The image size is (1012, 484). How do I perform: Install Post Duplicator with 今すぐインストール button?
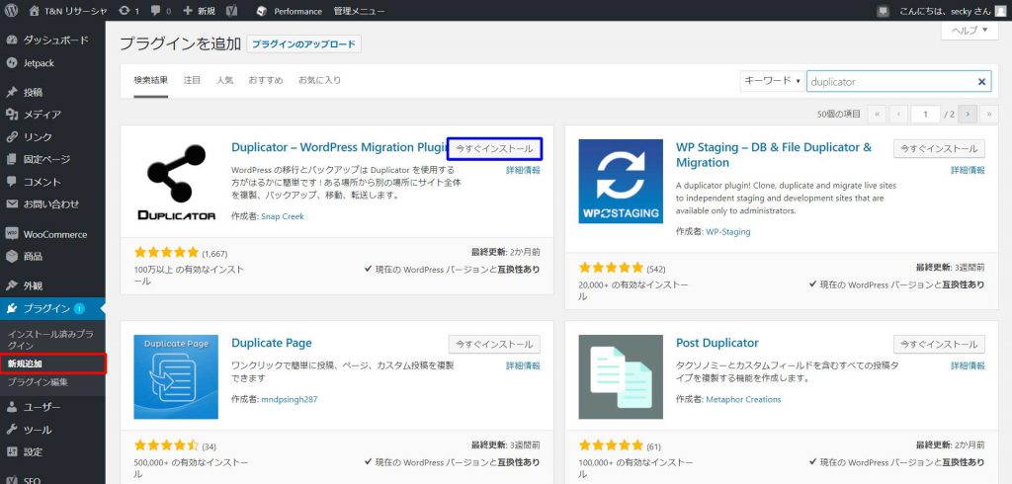[939, 344]
